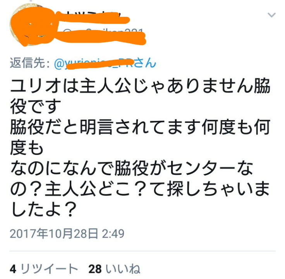Open the 2017年10月28日 2:49 timestamp

point(67,234)
